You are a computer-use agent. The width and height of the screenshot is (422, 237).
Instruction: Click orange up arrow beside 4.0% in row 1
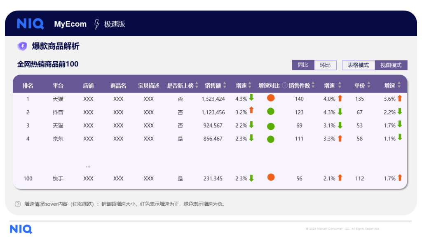(340, 98)
